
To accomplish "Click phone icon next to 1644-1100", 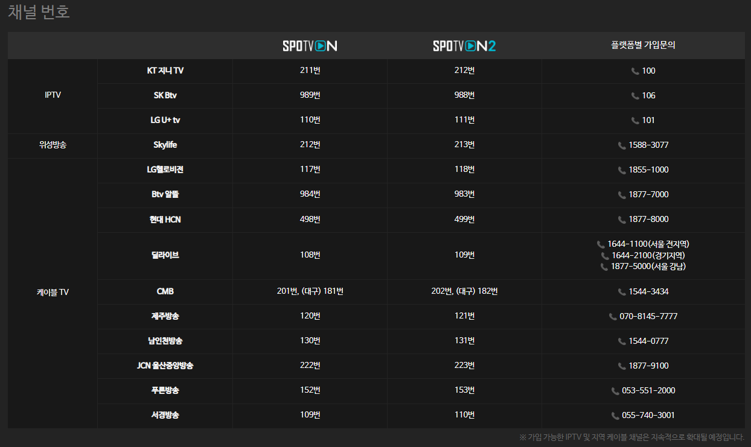I will (x=601, y=244).
